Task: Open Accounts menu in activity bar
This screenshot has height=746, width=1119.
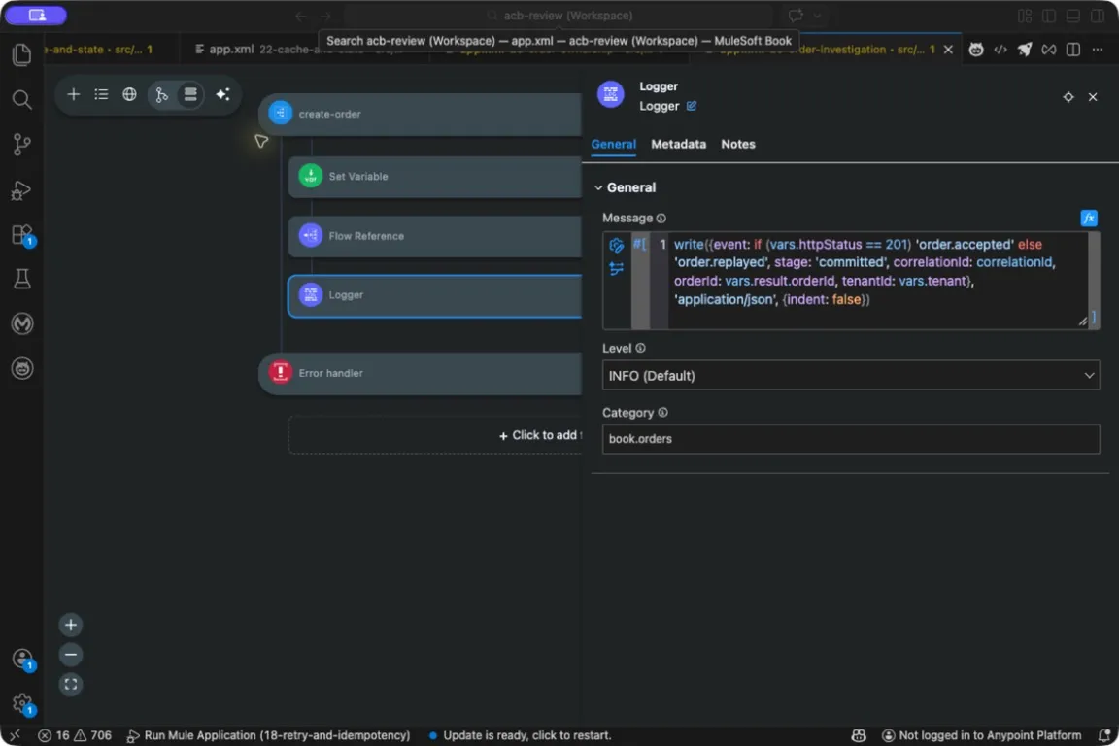Action: pyautogui.click(x=22, y=659)
